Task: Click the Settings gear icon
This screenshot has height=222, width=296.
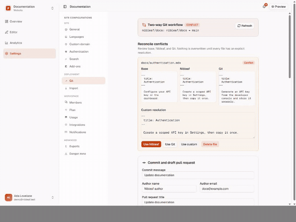Action: click(7, 53)
